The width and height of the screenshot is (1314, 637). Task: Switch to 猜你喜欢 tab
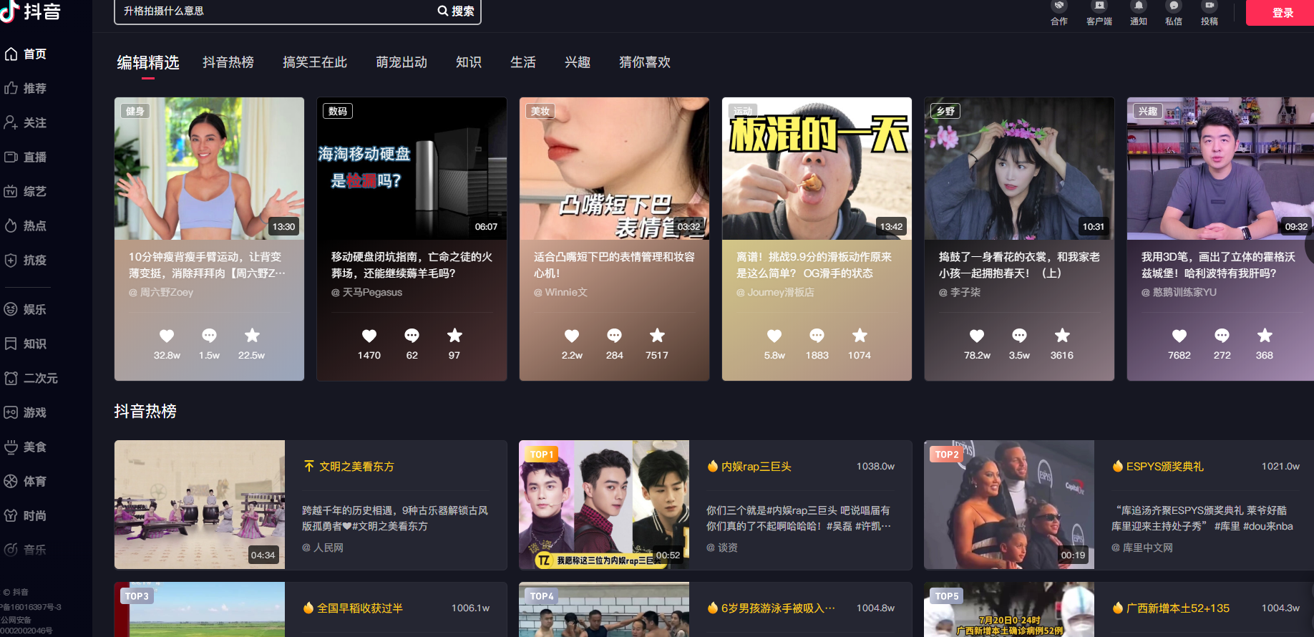pos(645,62)
